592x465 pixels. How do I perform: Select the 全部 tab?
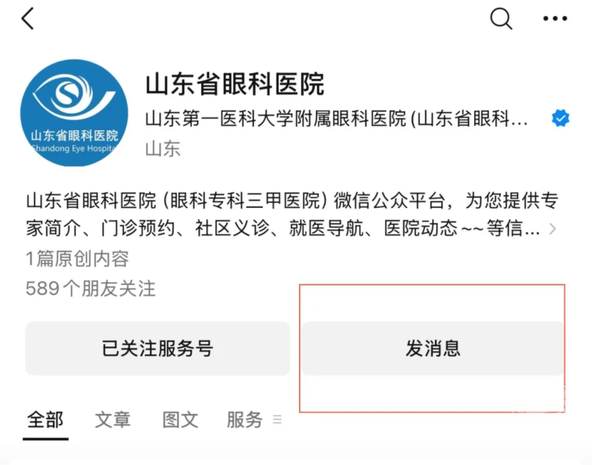tap(46, 420)
